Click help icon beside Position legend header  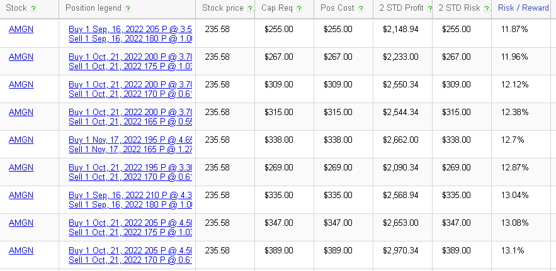pos(128,9)
